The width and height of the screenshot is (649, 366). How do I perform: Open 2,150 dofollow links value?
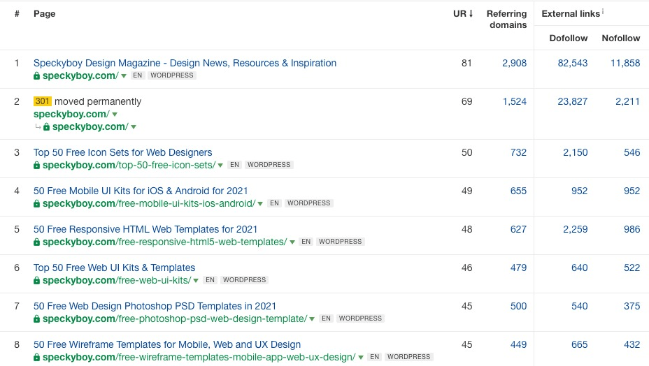click(x=576, y=152)
